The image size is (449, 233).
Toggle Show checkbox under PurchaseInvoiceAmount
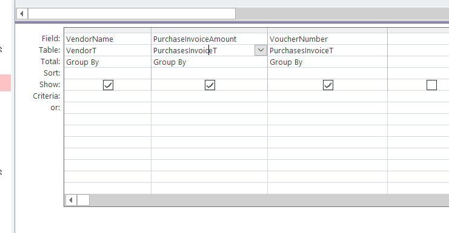point(210,85)
